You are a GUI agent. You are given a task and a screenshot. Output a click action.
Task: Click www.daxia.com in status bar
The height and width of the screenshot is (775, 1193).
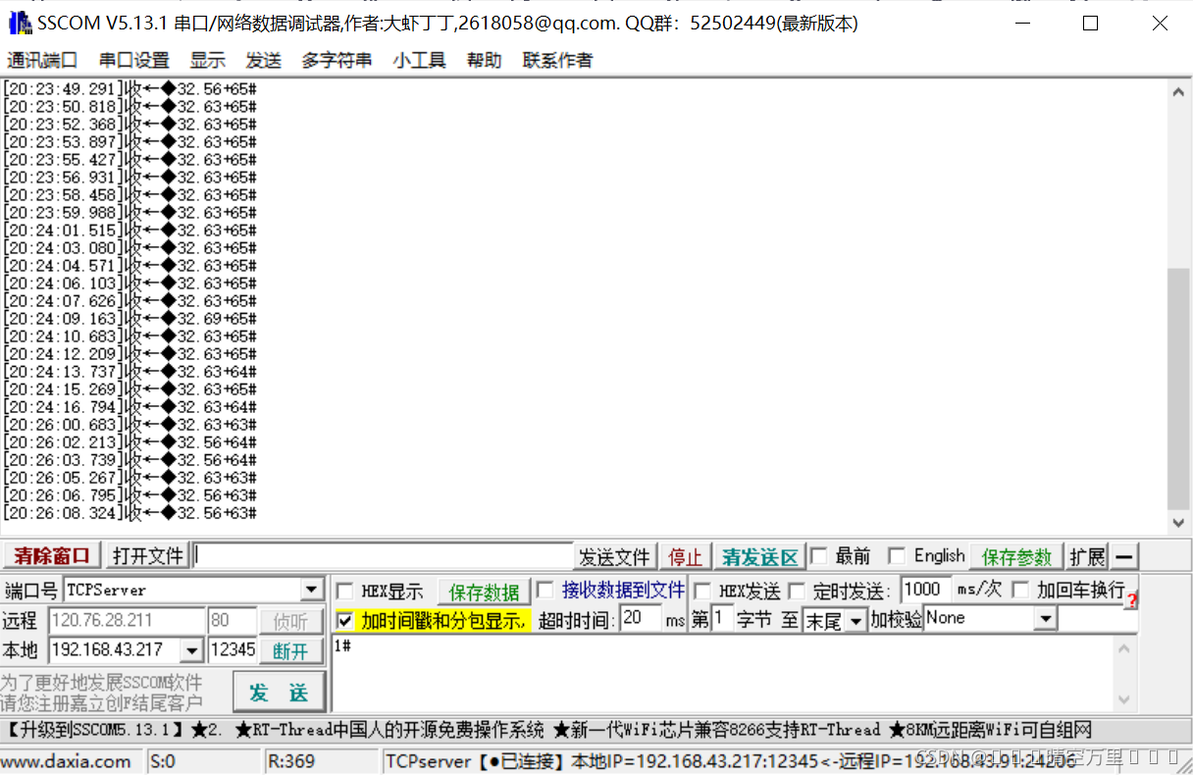point(66,761)
